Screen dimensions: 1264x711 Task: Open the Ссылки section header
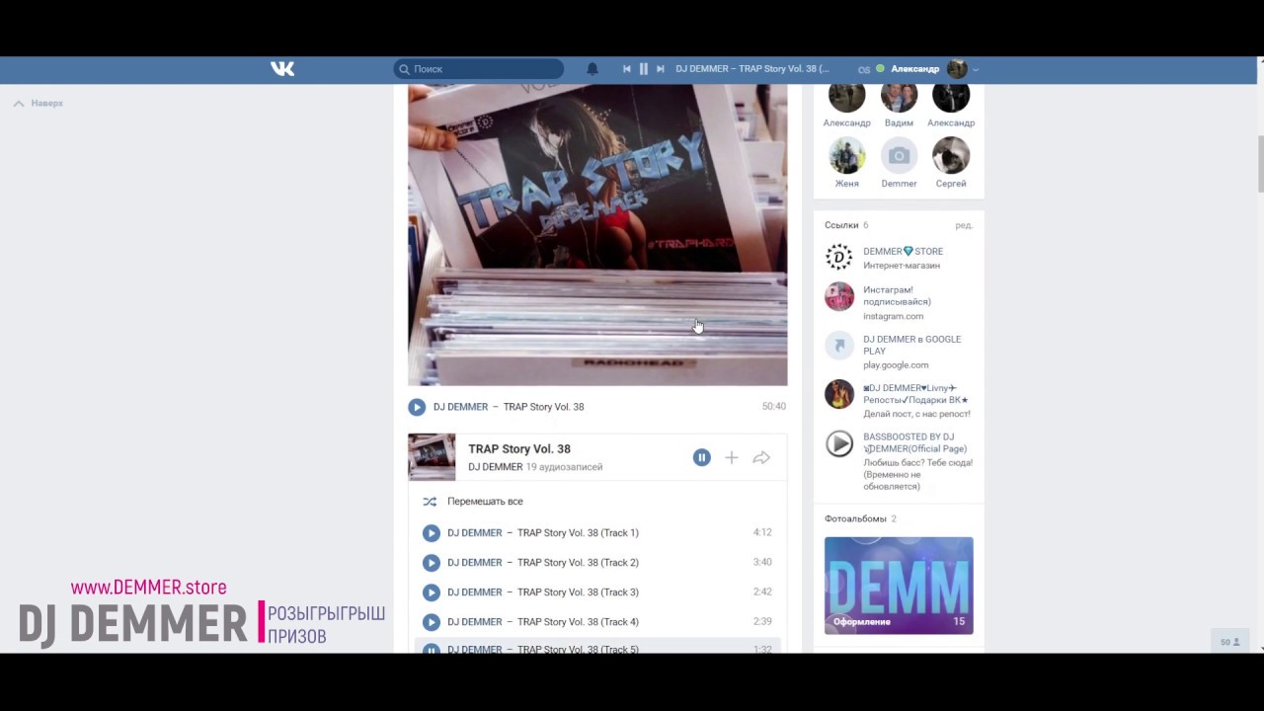pos(841,225)
